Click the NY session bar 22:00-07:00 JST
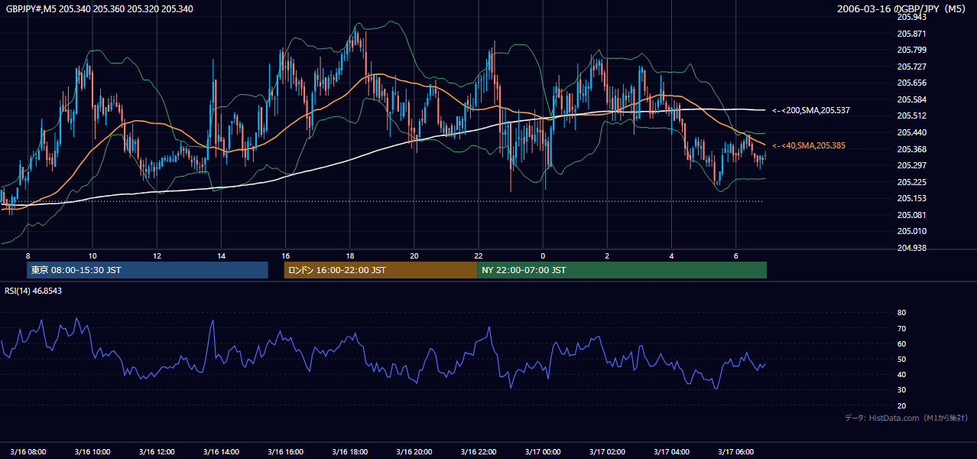Screen dimensions: 977x459 (x=622, y=270)
